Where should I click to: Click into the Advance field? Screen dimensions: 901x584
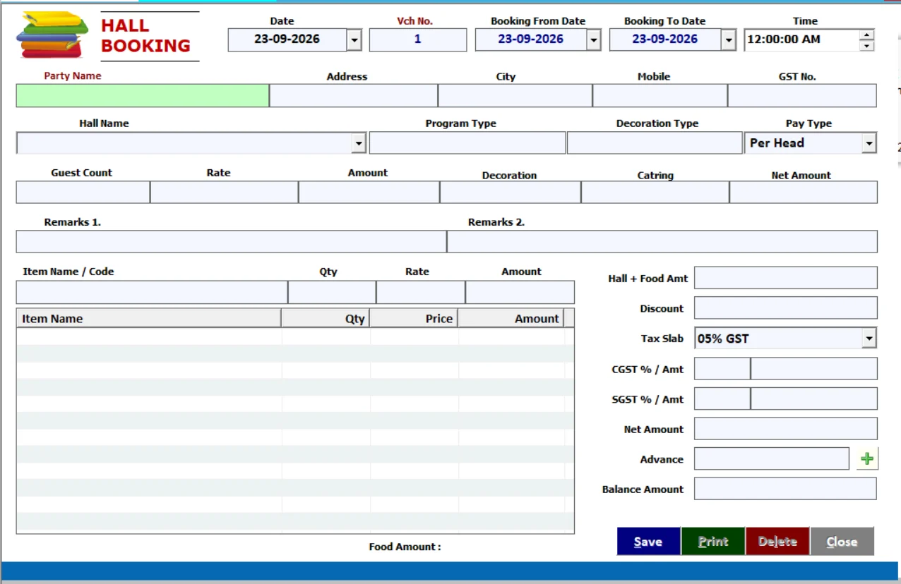772,458
